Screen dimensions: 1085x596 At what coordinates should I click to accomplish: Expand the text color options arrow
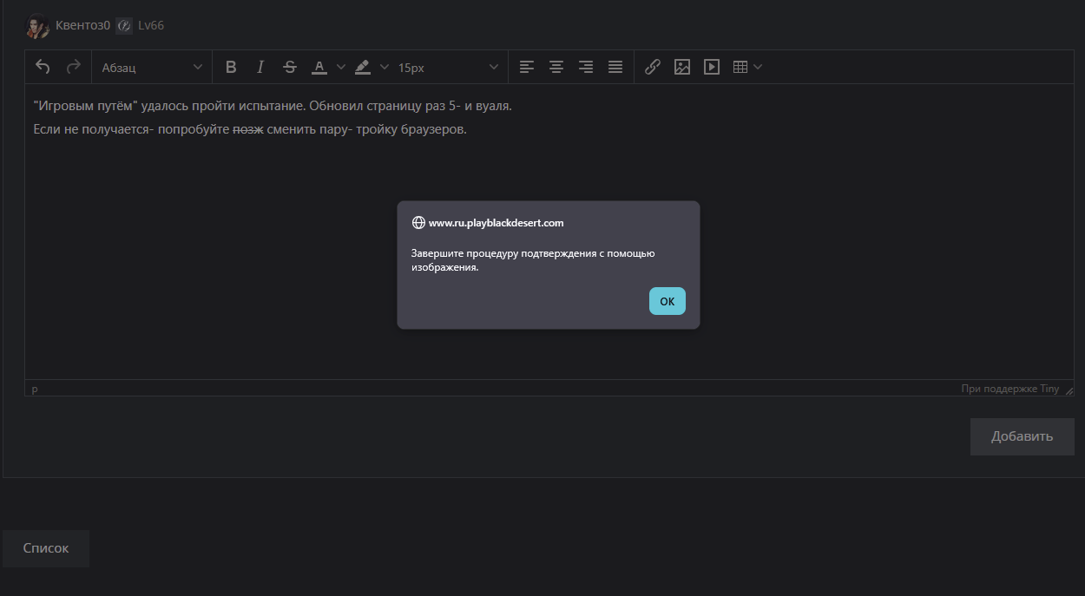click(340, 67)
